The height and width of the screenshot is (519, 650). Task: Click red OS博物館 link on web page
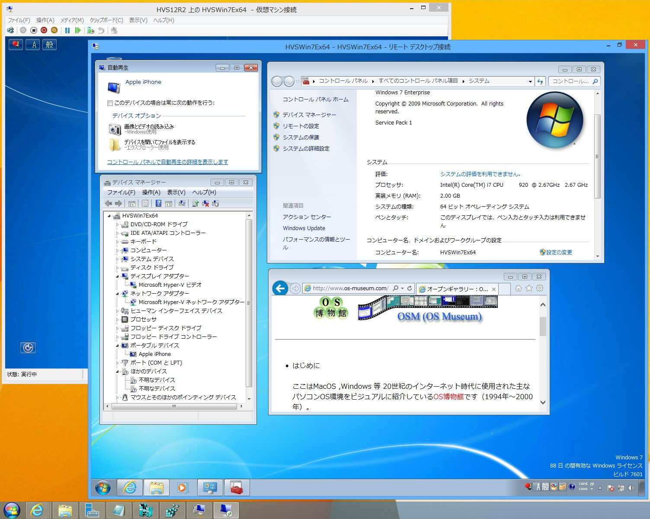[448, 397]
